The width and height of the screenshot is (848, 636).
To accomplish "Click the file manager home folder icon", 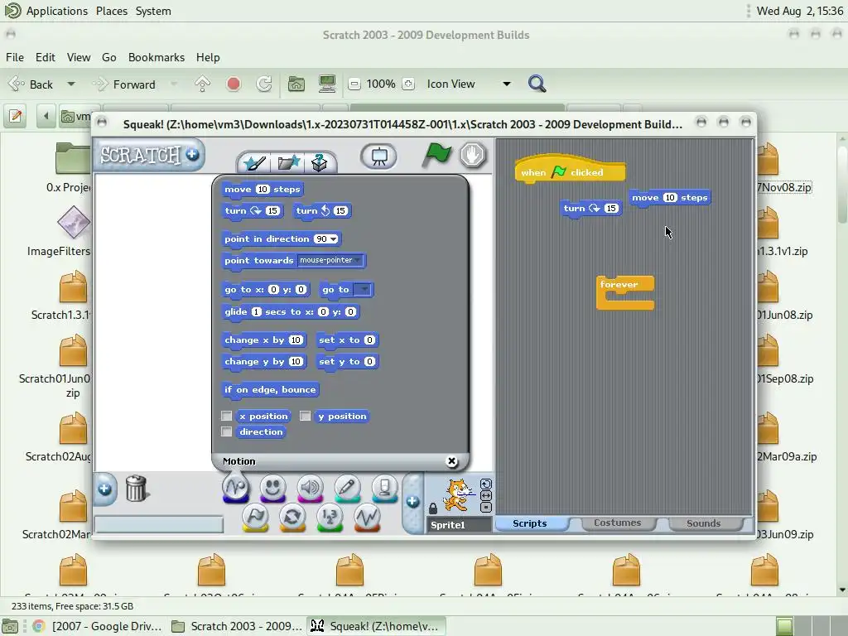I will pyautogui.click(x=296, y=84).
